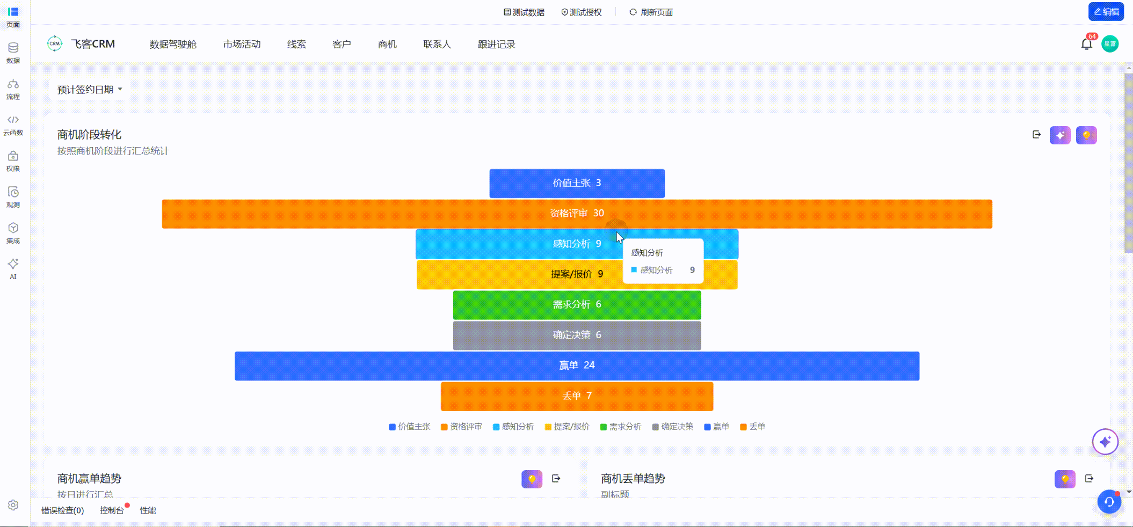Viewport: 1133px width, 527px height.
Task: Open the 集成 integration sidebar icon
Action: [x=13, y=233]
